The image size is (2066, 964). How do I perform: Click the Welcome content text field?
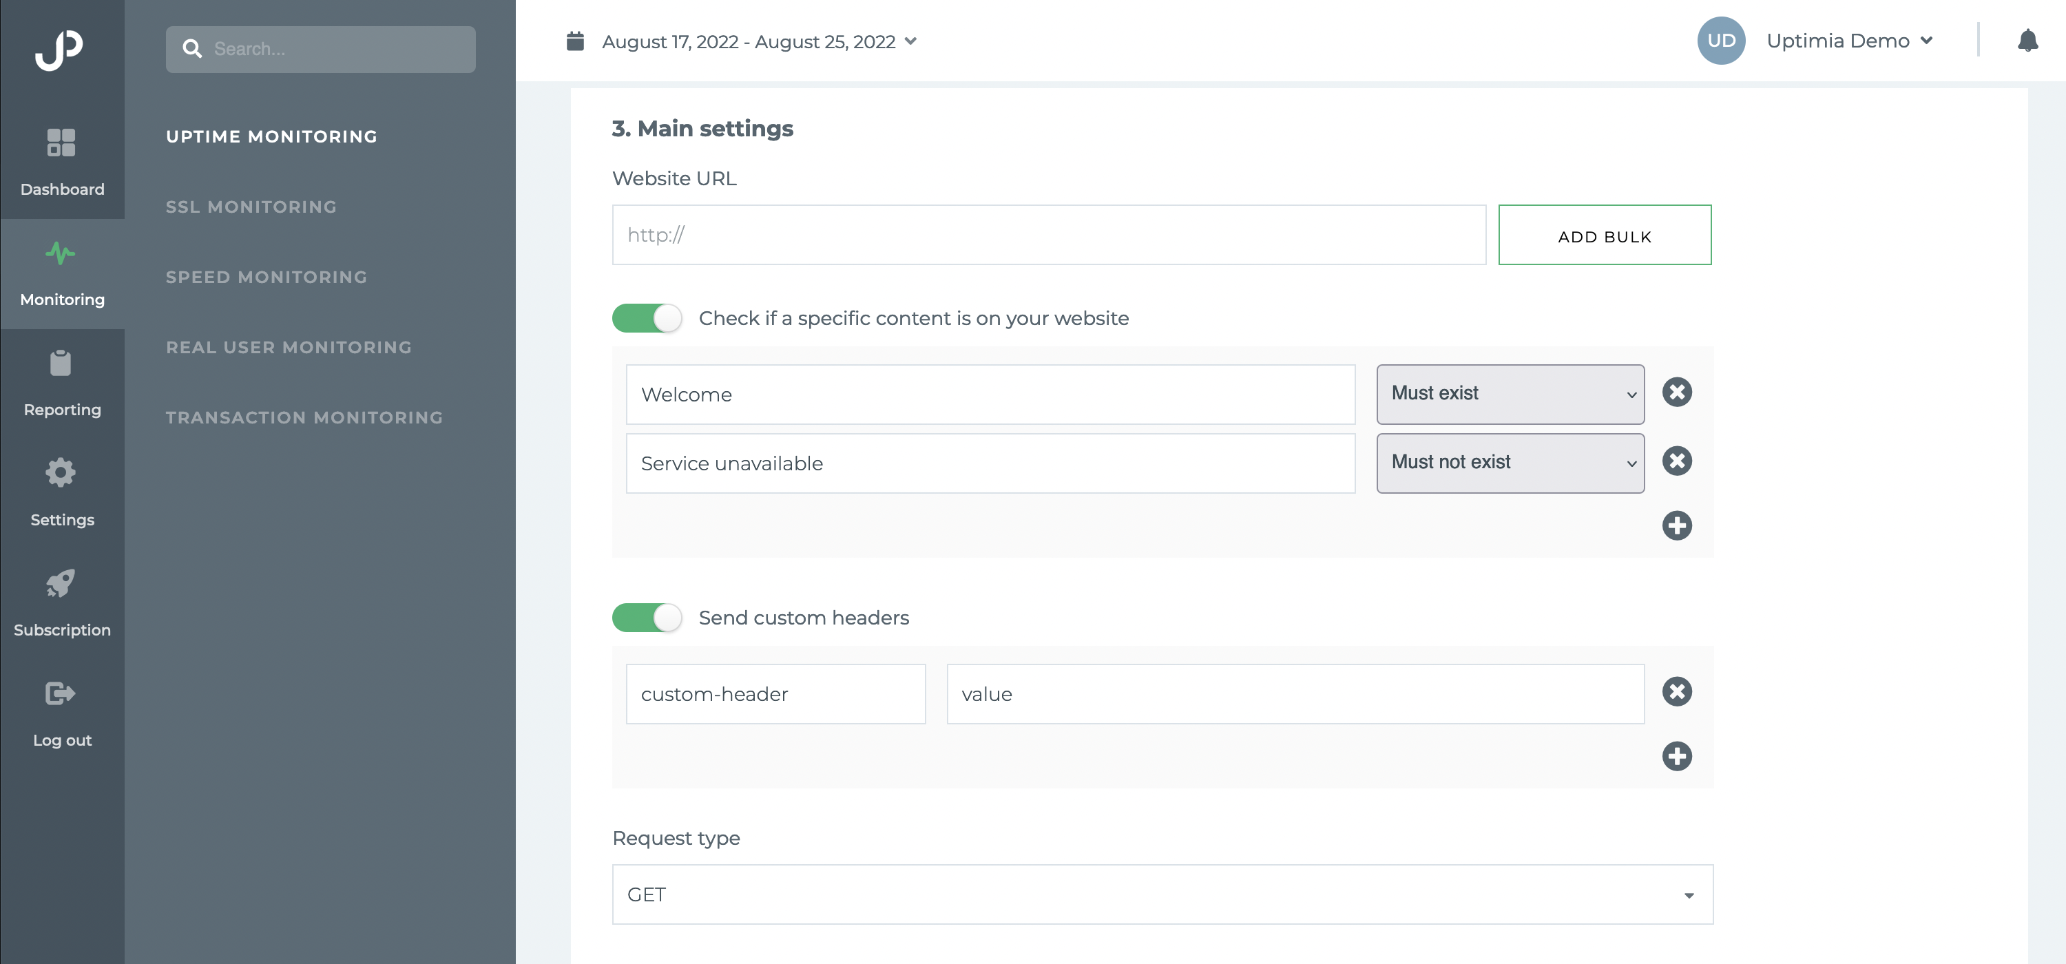coord(990,395)
